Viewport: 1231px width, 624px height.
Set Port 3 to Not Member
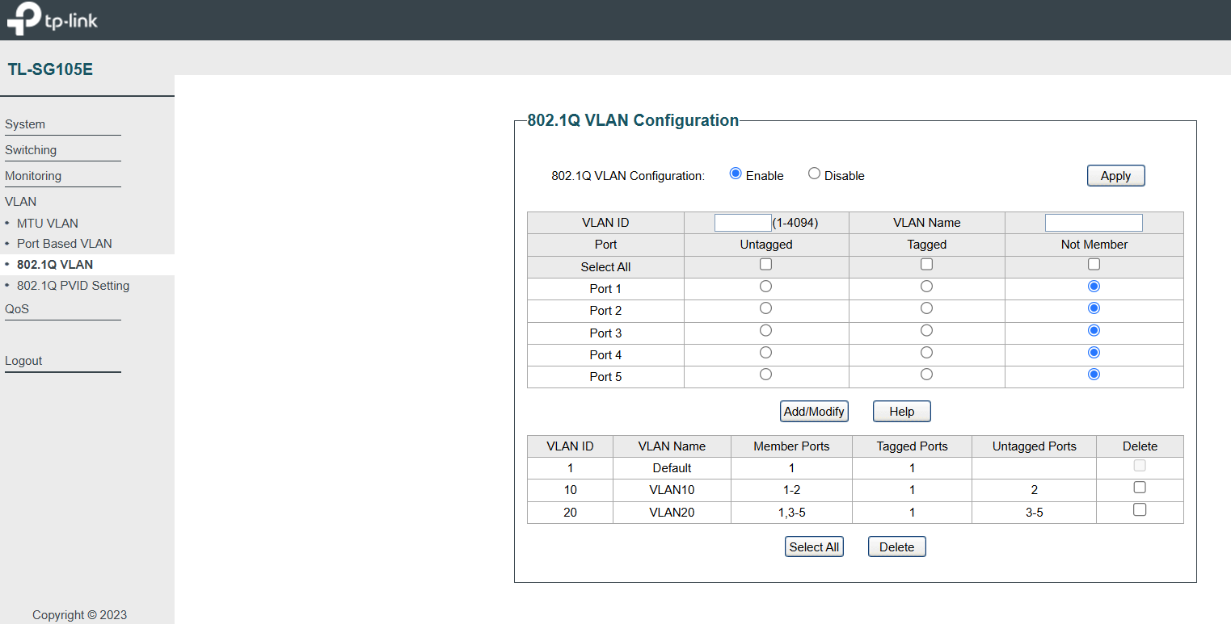click(x=1094, y=330)
